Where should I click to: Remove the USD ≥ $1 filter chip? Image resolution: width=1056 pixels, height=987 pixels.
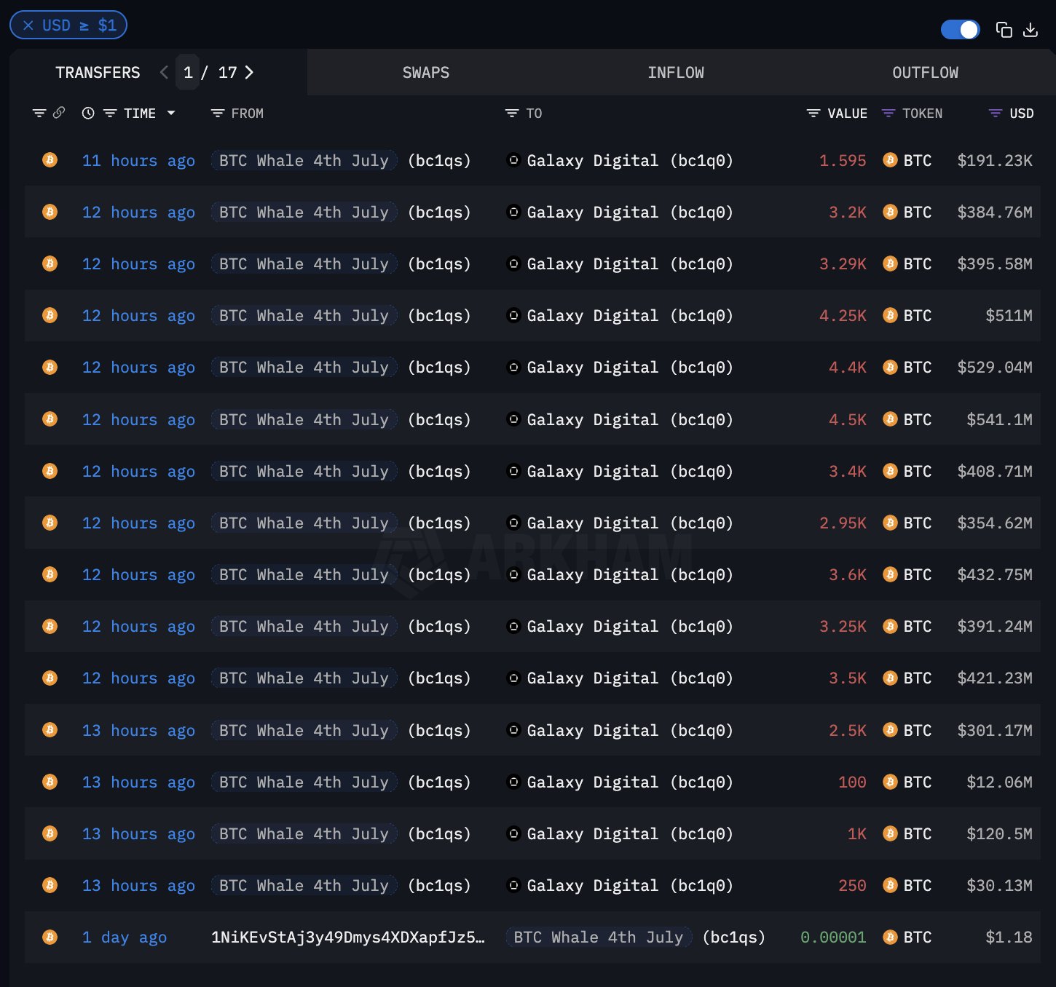click(x=28, y=25)
